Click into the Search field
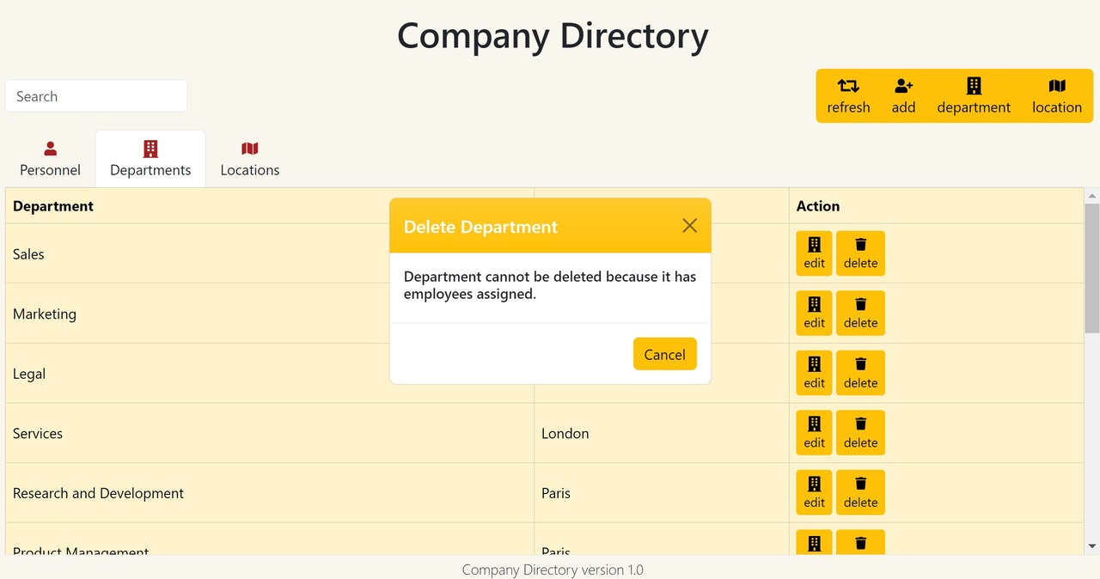The height and width of the screenshot is (579, 1100). (x=96, y=96)
